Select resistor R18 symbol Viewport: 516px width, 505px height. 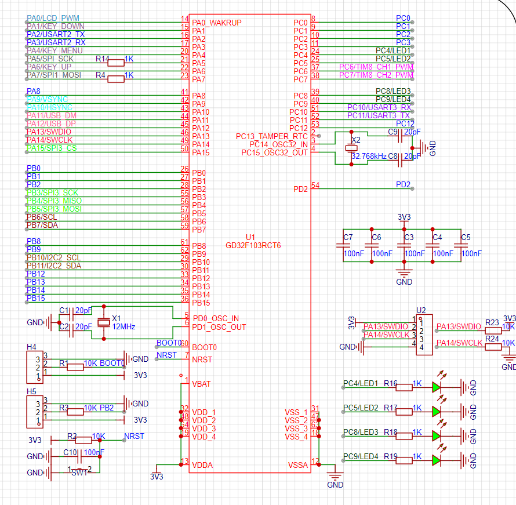pos(404,436)
